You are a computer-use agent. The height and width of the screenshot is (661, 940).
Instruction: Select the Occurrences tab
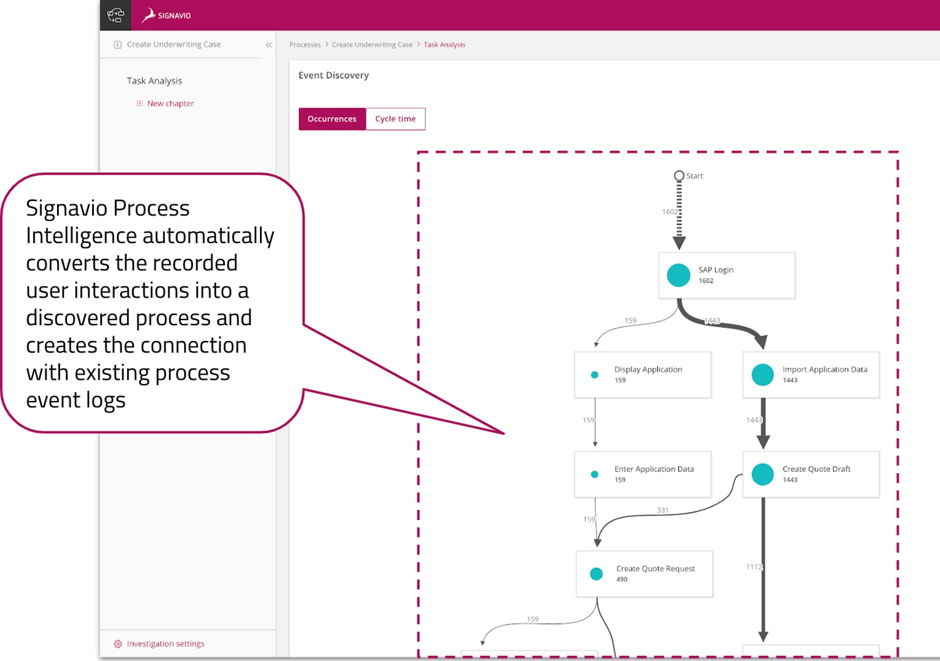tap(332, 119)
